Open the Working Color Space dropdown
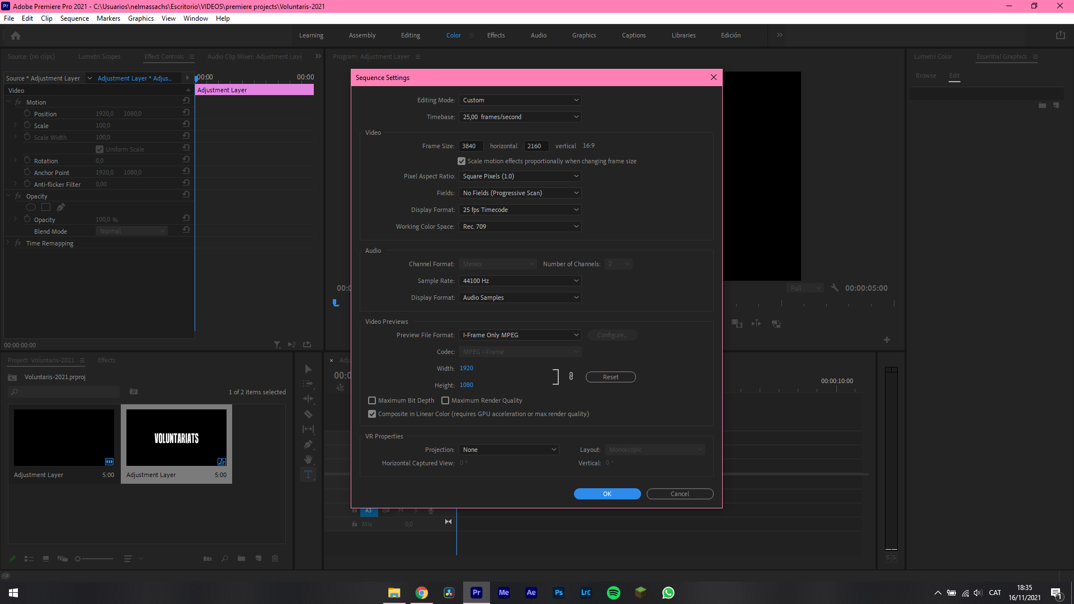Image resolution: width=1074 pixels, height=604 pixels. pos(520,226)
